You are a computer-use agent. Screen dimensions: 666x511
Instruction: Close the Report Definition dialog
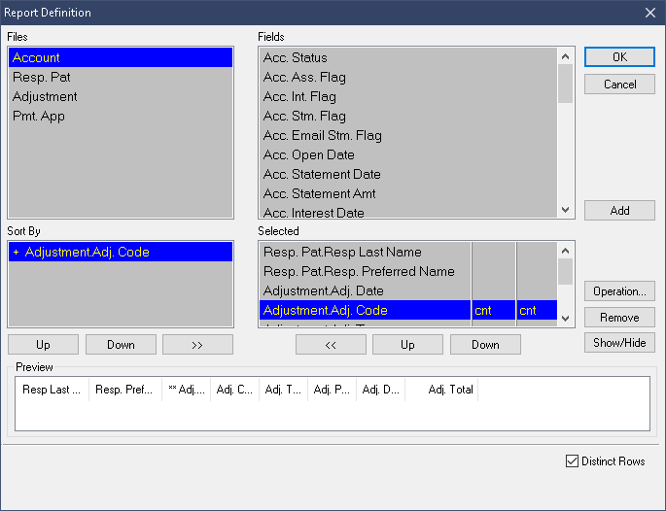[x=649, y=13]
